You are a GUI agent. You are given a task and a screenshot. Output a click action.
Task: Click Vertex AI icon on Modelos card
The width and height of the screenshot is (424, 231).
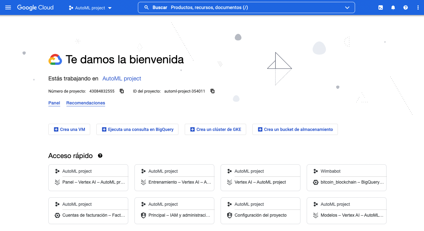(315, 215)
